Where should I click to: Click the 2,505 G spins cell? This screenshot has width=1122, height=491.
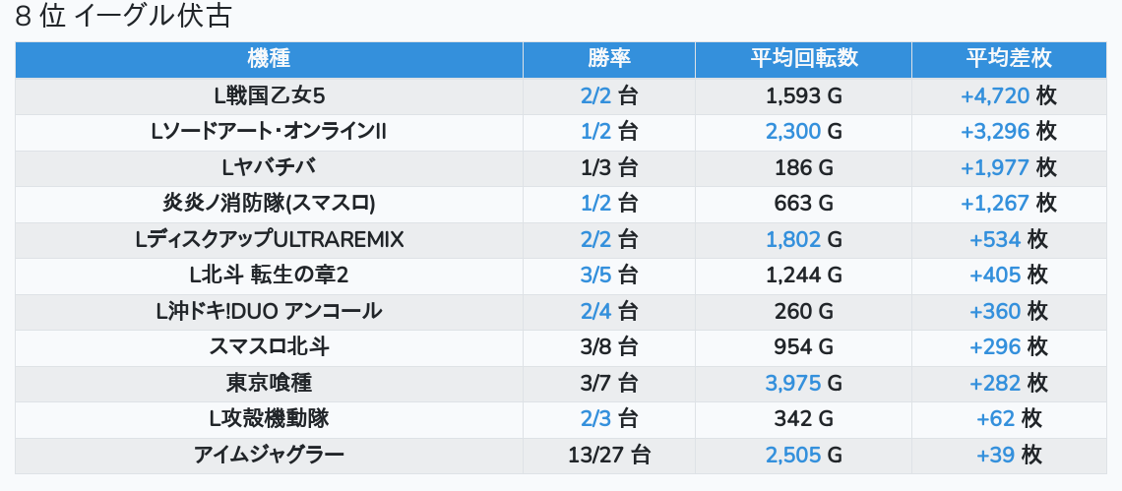tap(803, 456)
